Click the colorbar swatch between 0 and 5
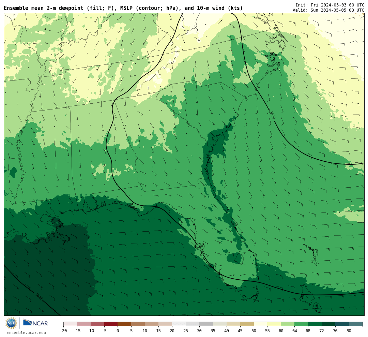 pyautogui.click(x=125, y=324)
